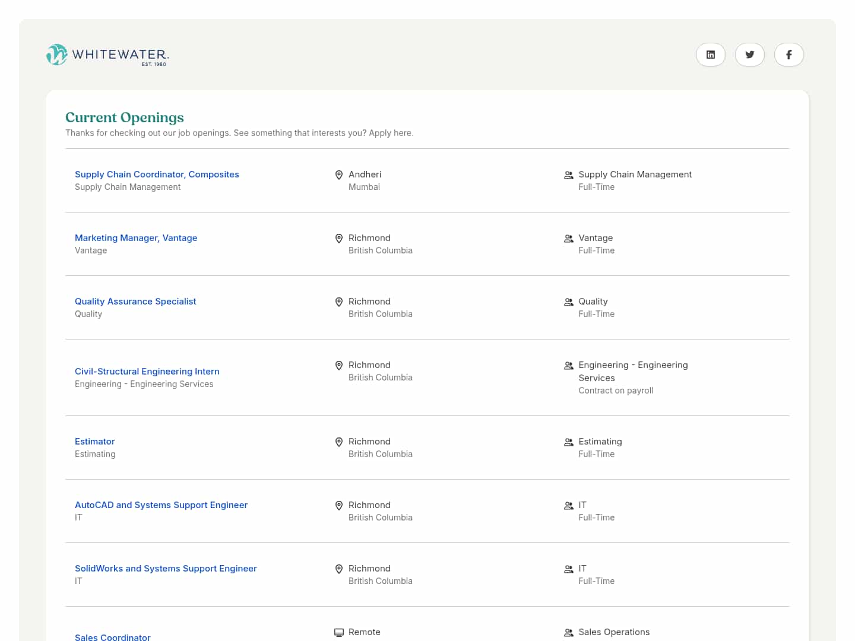Open the Sales Coordinator job link
Viewport: 855px width, 641px height.
pyautogui.click(x=113, y=637)
